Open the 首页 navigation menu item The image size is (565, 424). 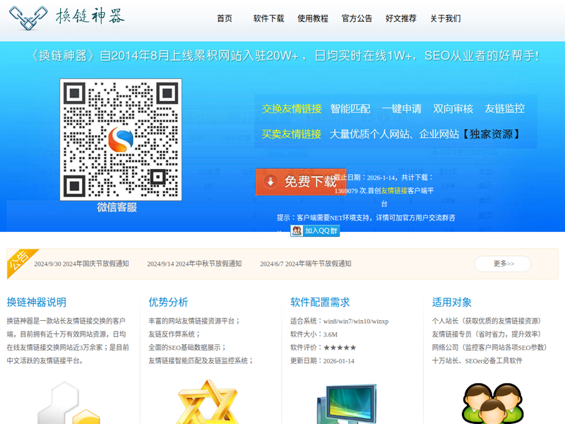pyautogui.click(x=225, y=18)
